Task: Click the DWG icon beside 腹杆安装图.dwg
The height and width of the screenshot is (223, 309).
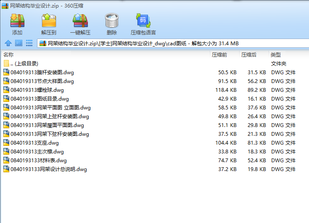Action: coord(6,72)
